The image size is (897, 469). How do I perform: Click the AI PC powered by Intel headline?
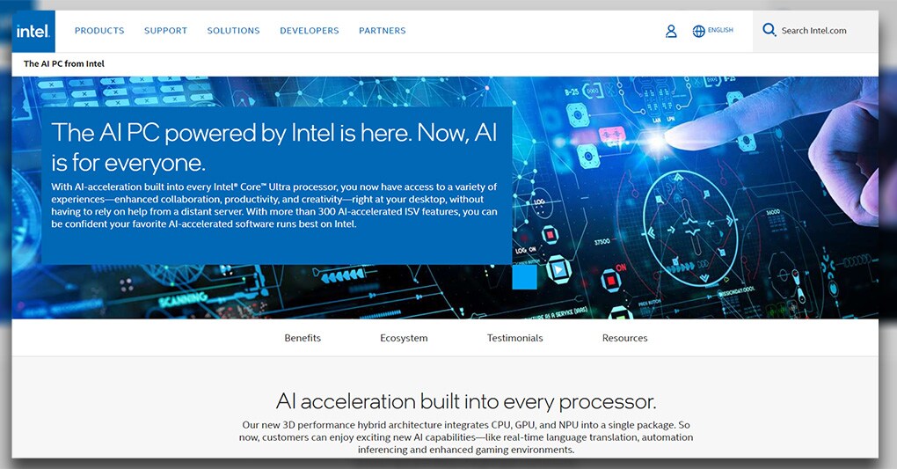(274, 148)
